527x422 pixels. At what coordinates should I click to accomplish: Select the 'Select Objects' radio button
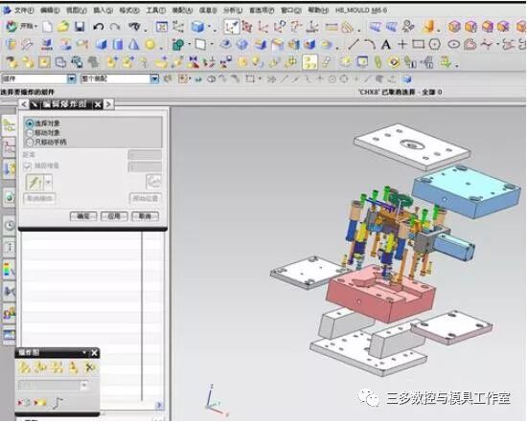coord(30,123)
